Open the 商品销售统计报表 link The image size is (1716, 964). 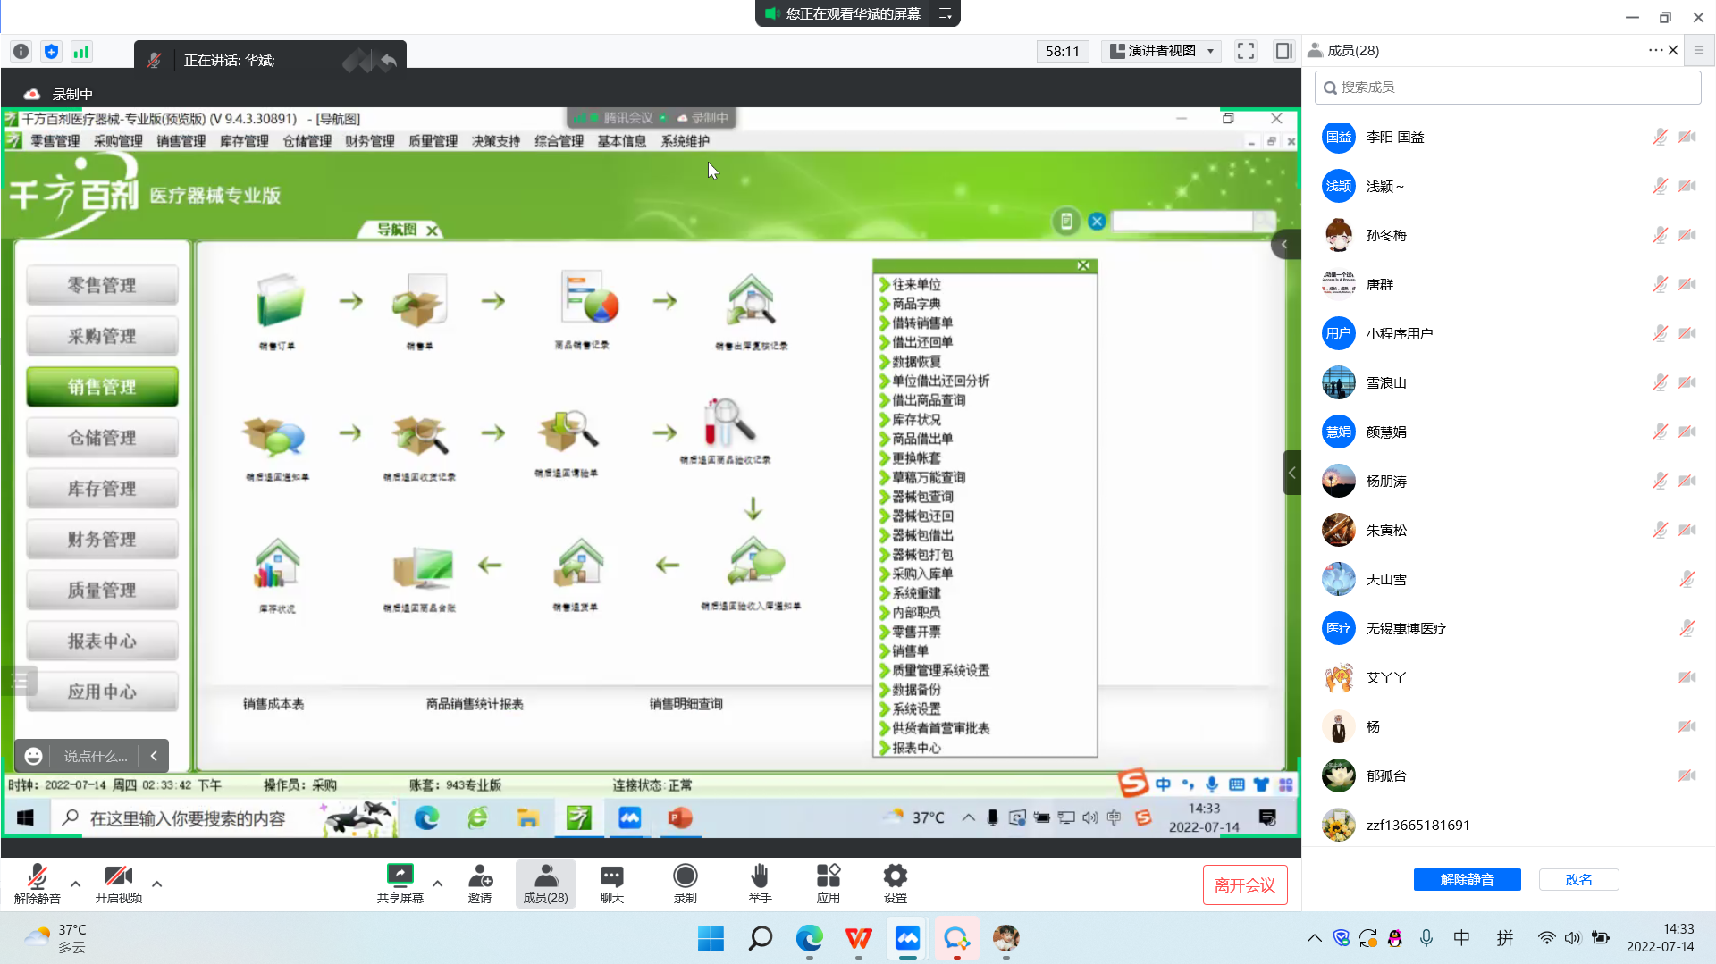[x=475, y=704]
